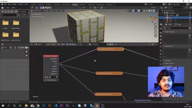The image size is (192, 108).
Task: Go to parent directory in file browser
Action: pos(9,12)
